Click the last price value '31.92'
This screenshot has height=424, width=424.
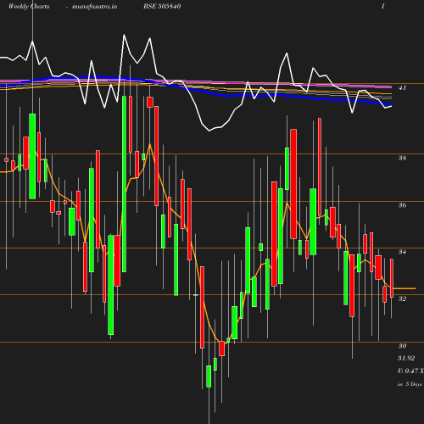(406, 358)
